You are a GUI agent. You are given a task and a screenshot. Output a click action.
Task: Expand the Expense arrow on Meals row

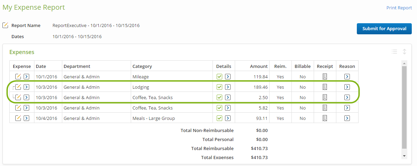26,118
